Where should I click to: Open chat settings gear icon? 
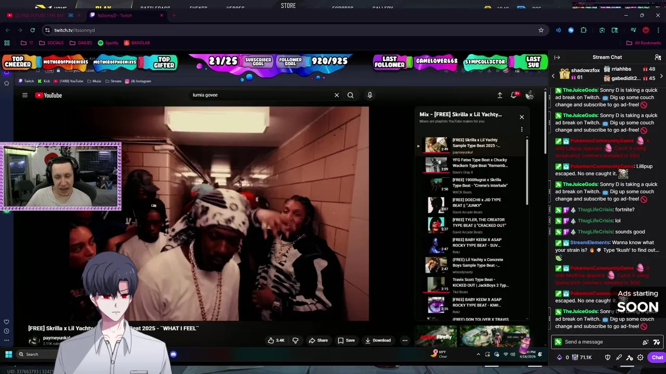(641, 357)
